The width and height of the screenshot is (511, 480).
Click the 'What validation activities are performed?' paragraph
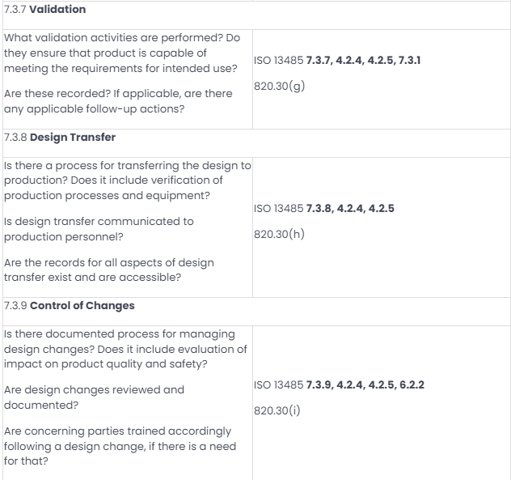tap(122, 53)
